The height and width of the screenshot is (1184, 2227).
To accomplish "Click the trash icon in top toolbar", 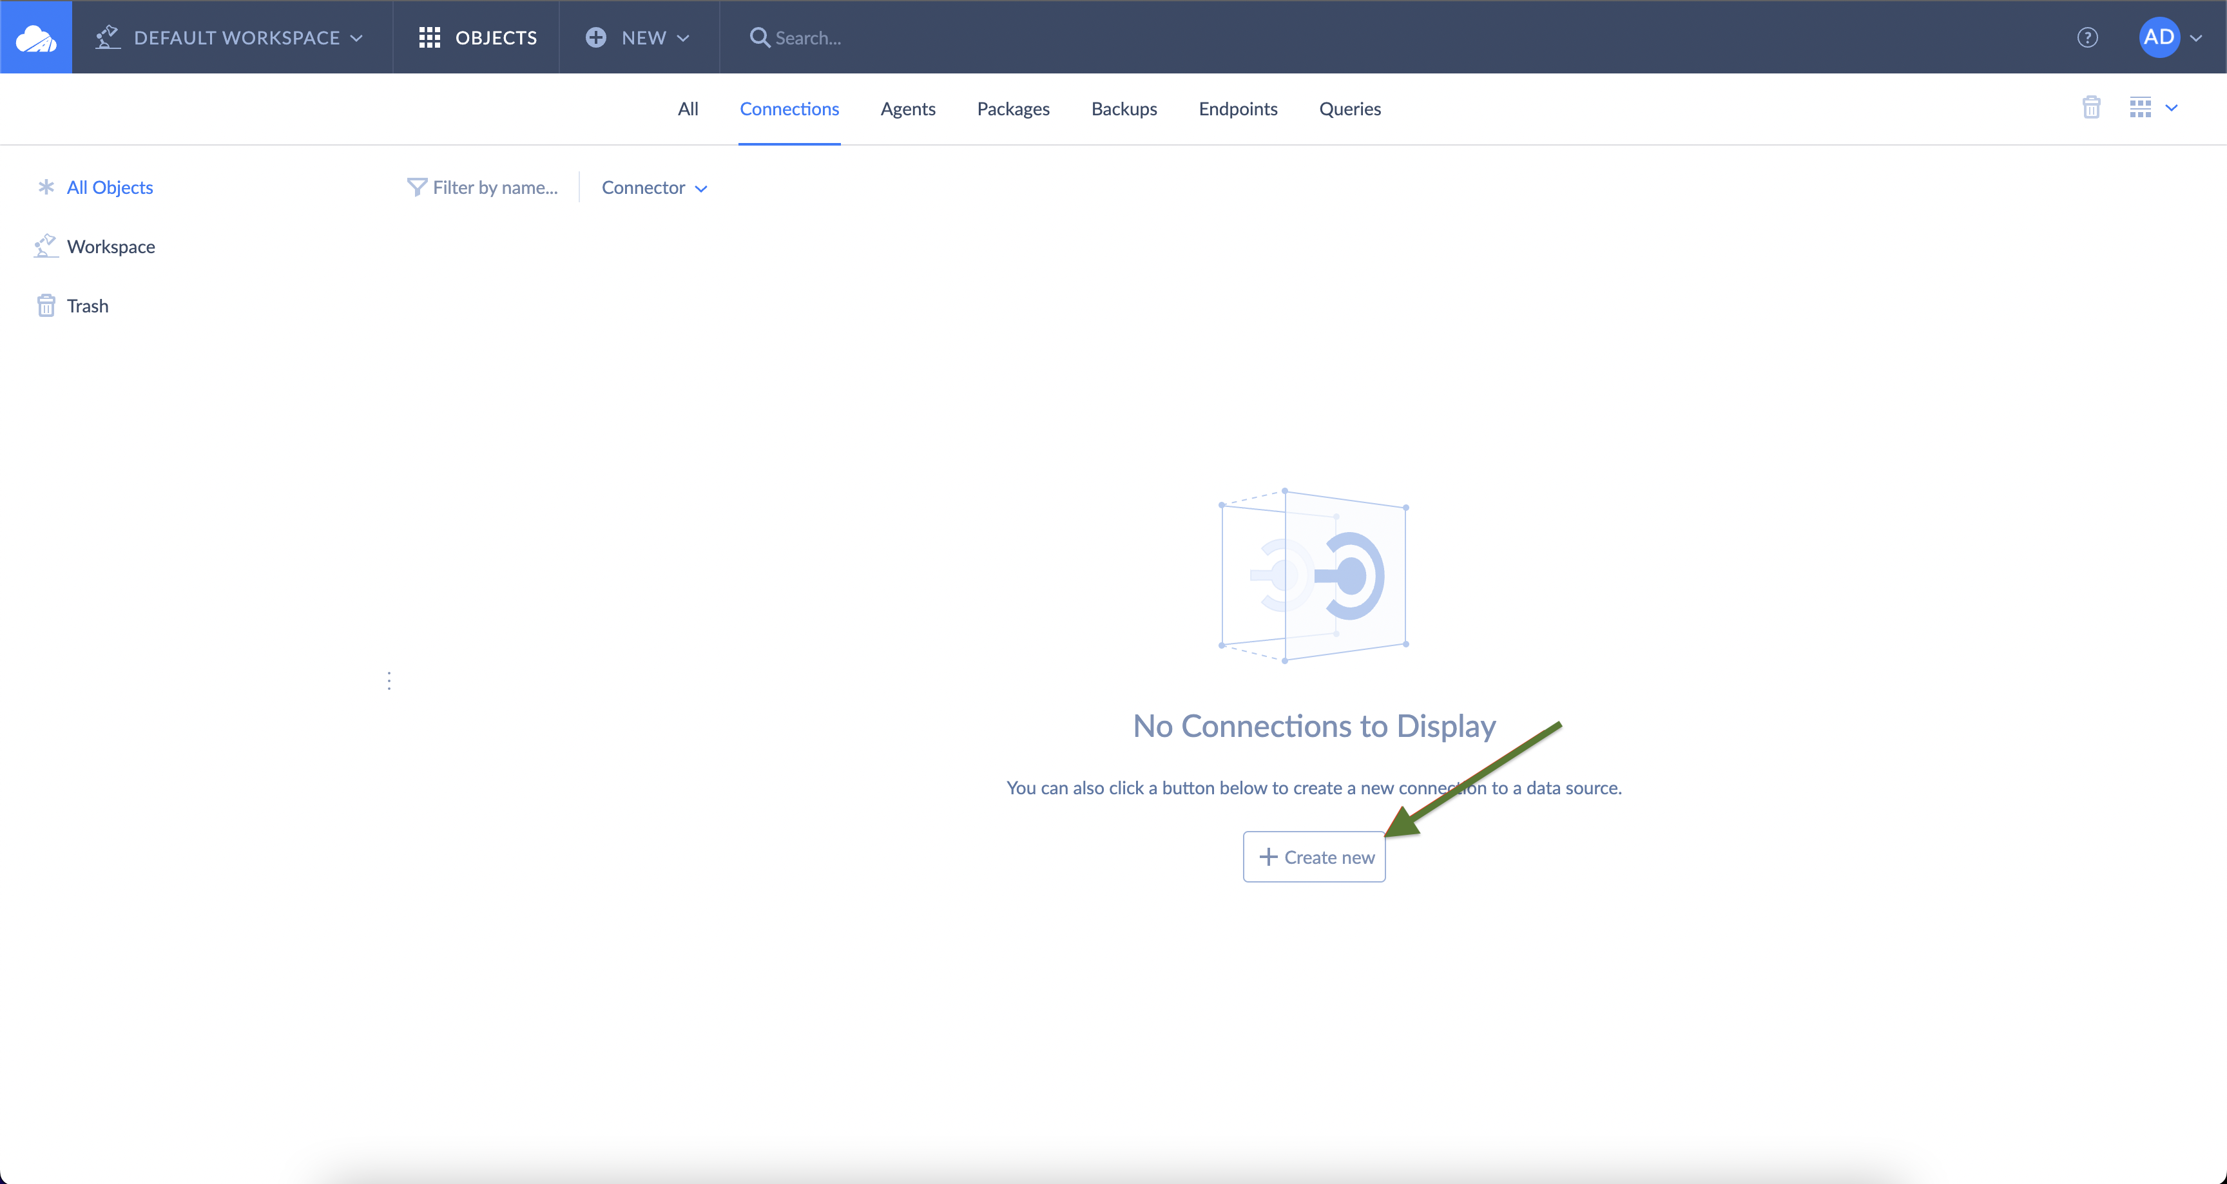I will tap(2090, 108).
